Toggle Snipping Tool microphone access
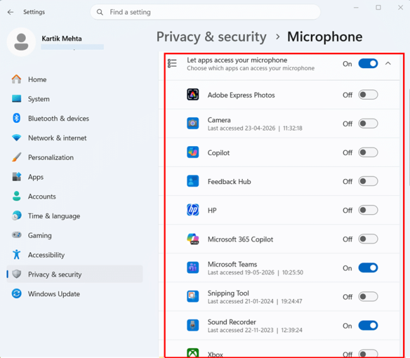Viewport: 410px width, 358px height. [368, 297]
